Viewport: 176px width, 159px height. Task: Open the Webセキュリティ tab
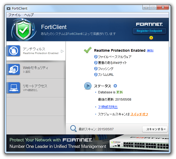pos(36,70)
